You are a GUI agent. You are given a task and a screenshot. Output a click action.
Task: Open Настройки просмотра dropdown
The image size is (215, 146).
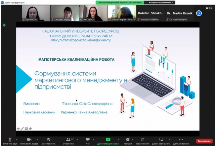point(161,3)
